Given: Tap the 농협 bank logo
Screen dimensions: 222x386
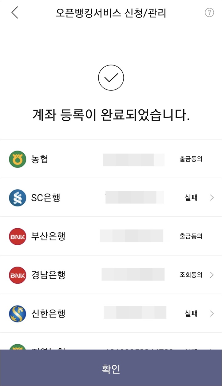Looking at the screenshot, I should point(18,159).
